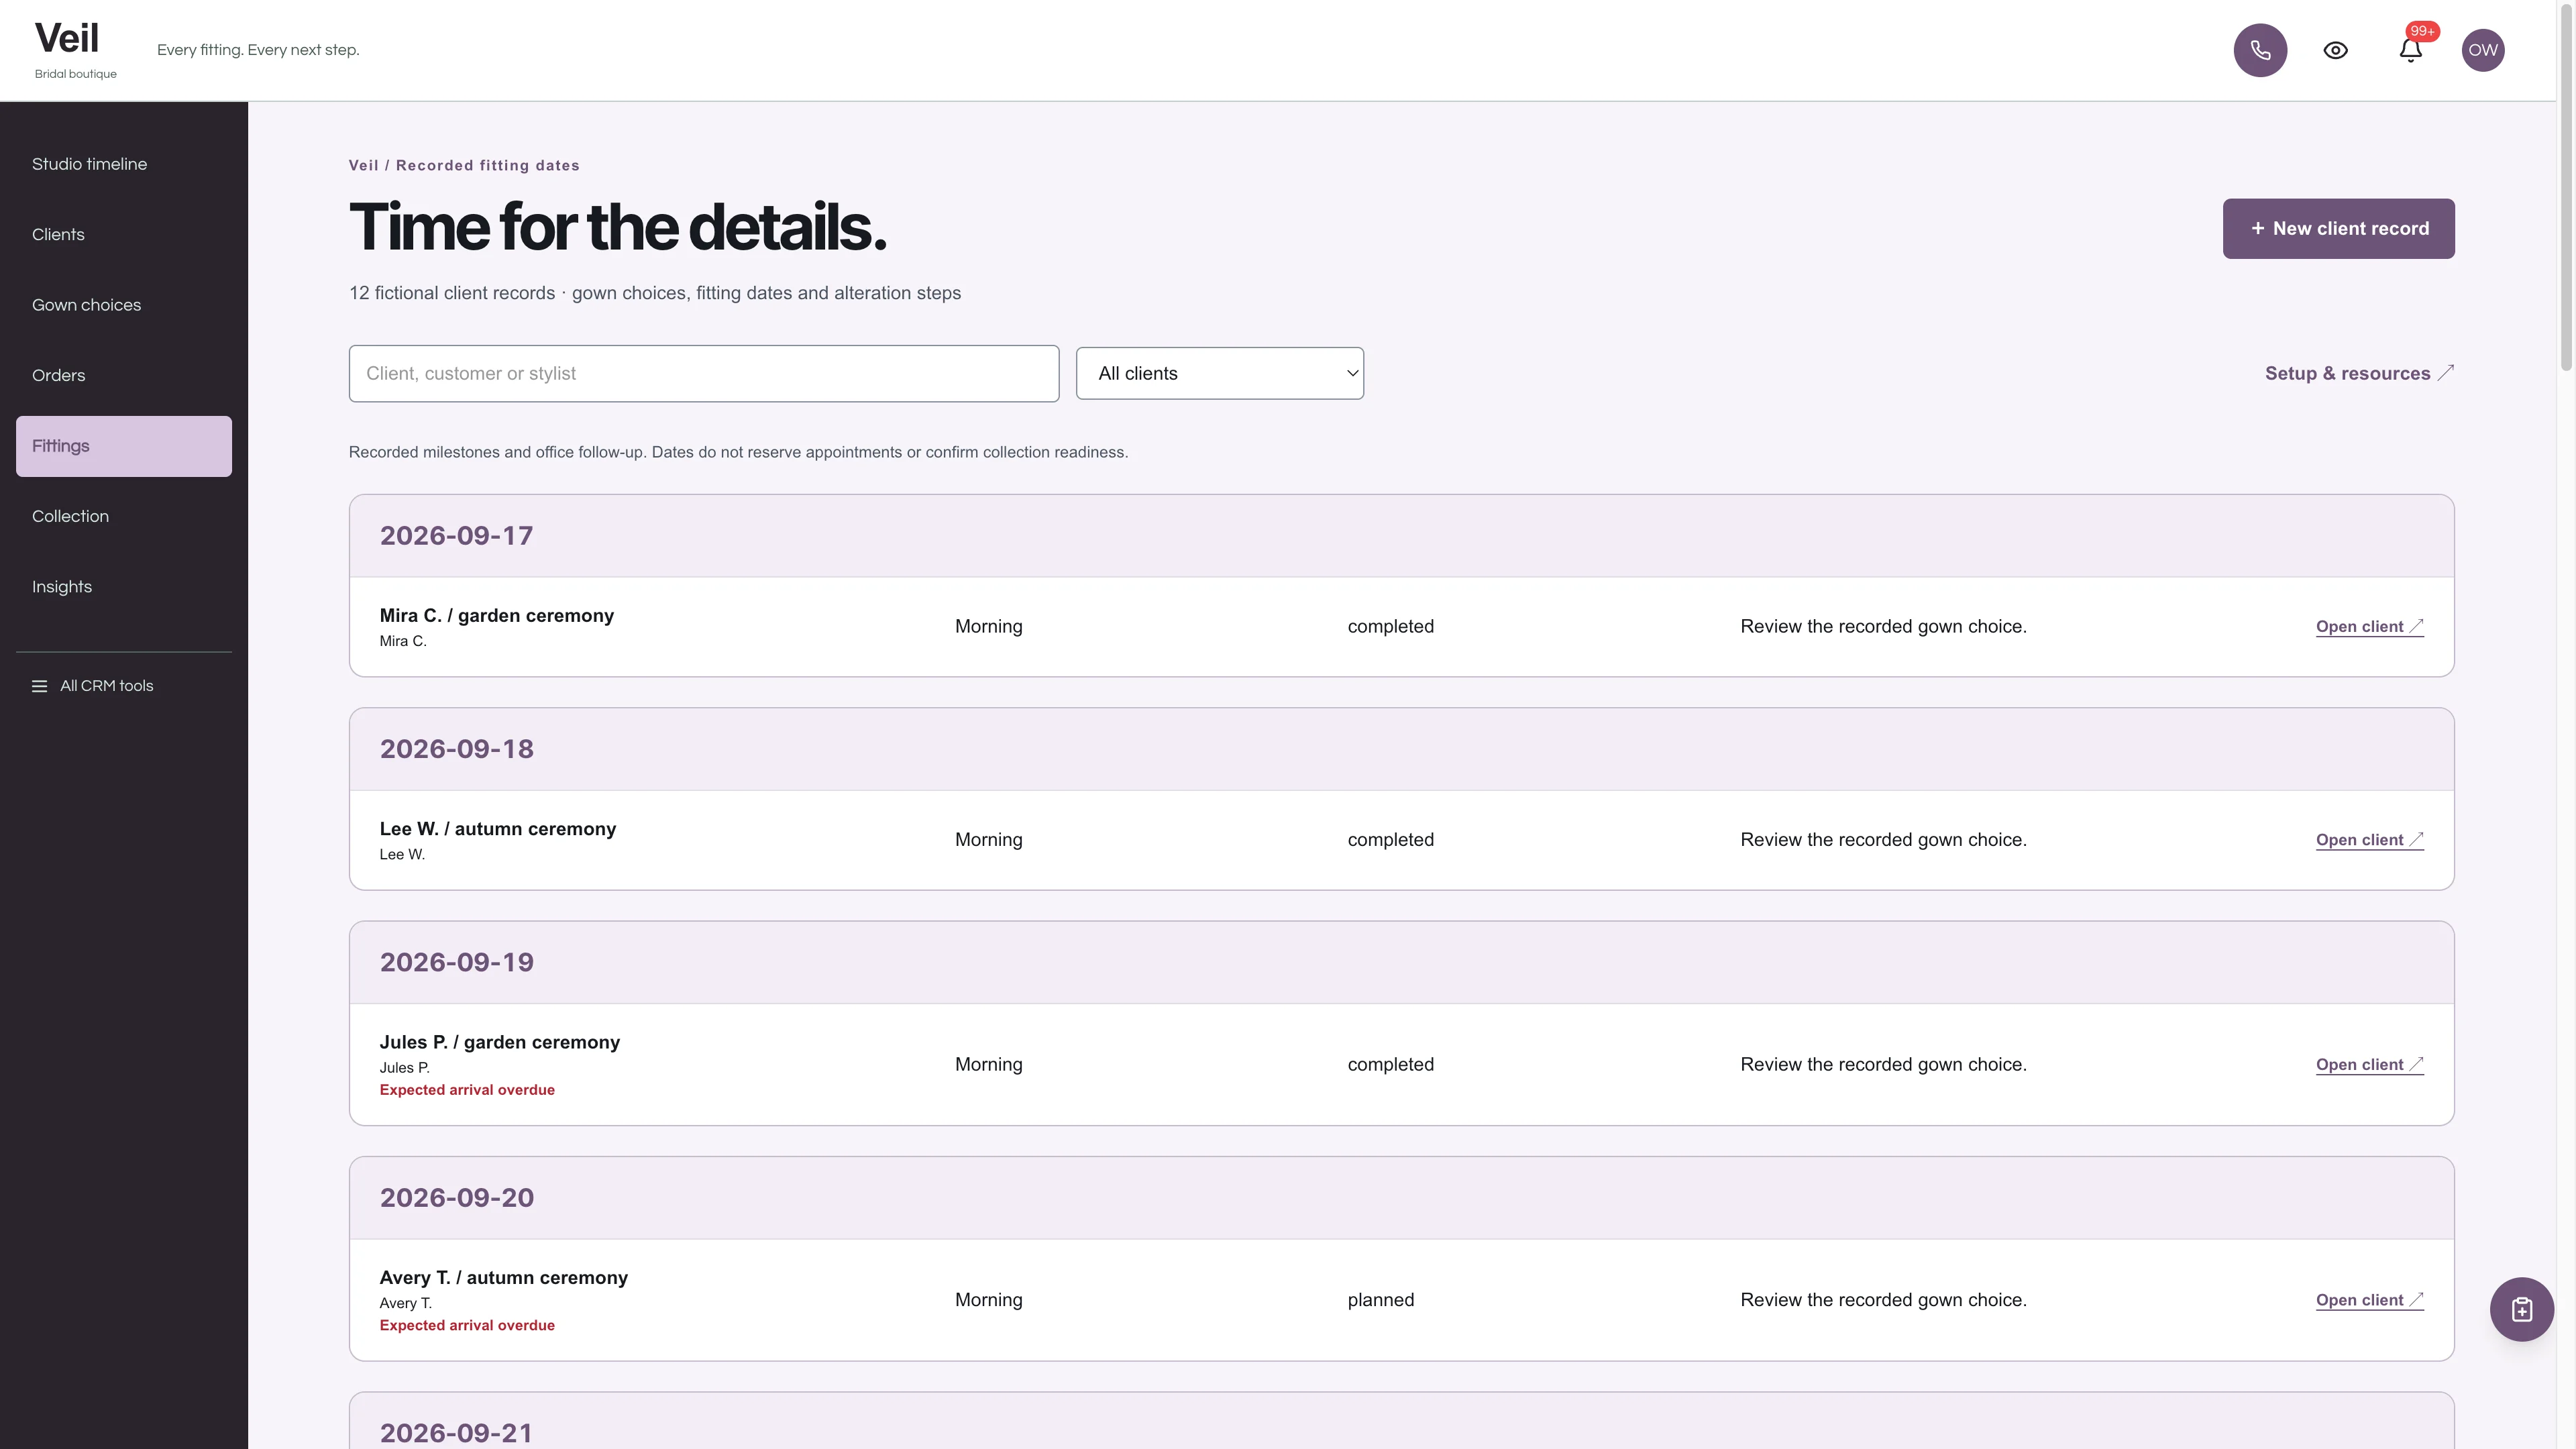The image size is (2576, 1449).
Task: Open client link for Avery T.
Action: [2369, 1300]
